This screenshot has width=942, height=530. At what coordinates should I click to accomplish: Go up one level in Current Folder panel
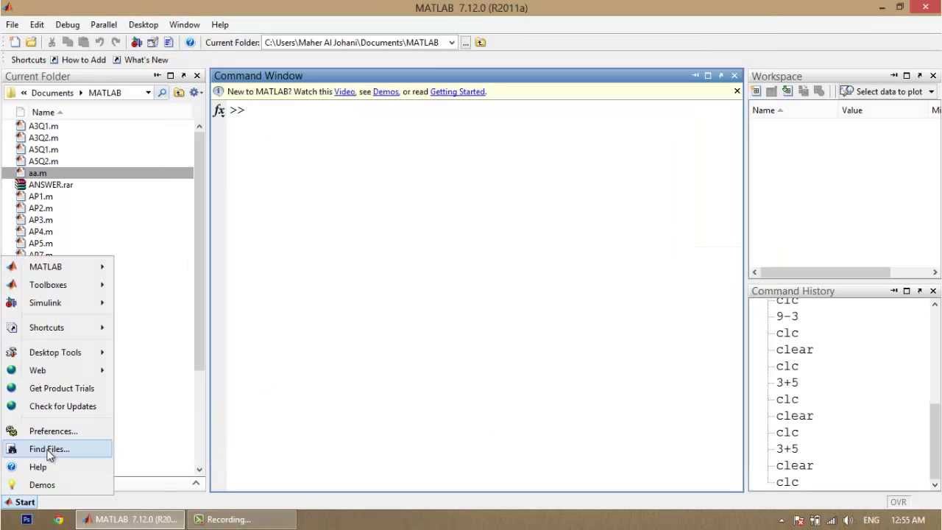[179, 93]
